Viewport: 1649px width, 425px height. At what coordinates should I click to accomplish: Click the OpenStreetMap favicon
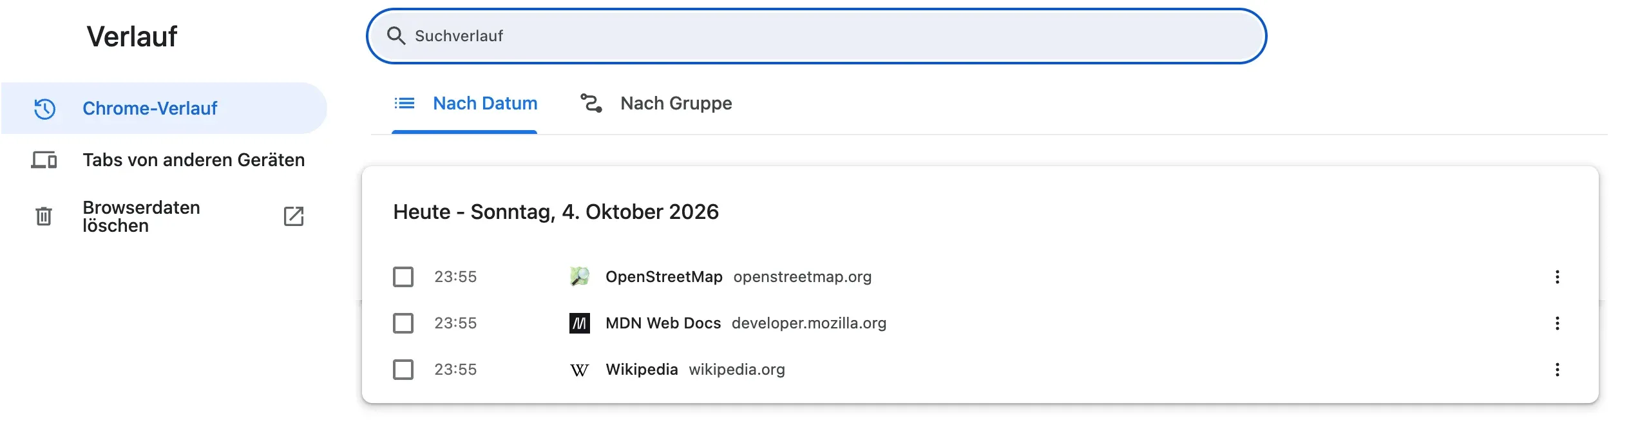tap(580, 277)
